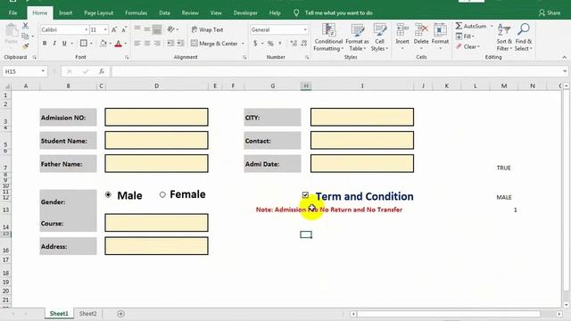The width and height of the screenshot is (571, 321).
Task: Select the Format Painter brush
Action: point(25,46)
